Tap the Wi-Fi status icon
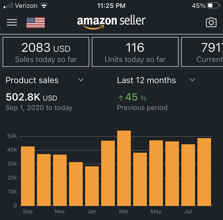 point(44,6)
